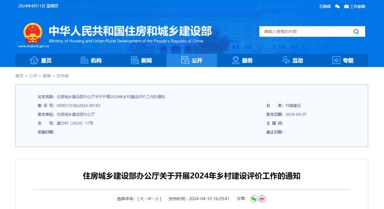The image size is (384, 209).
Task: Open the 新闻 navigation tab
Action: click(x=141, y=60)
